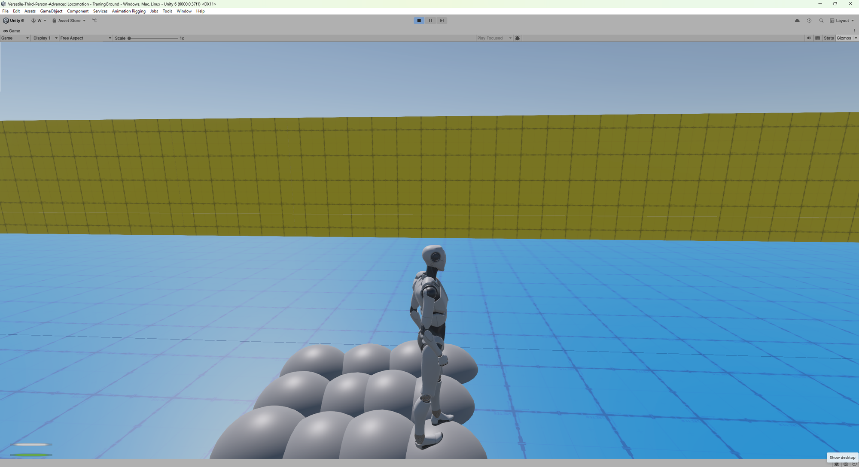This screenshot has width=859, height=467.
Task: Open the Play Focused dropdown
Action: point(494,38)
